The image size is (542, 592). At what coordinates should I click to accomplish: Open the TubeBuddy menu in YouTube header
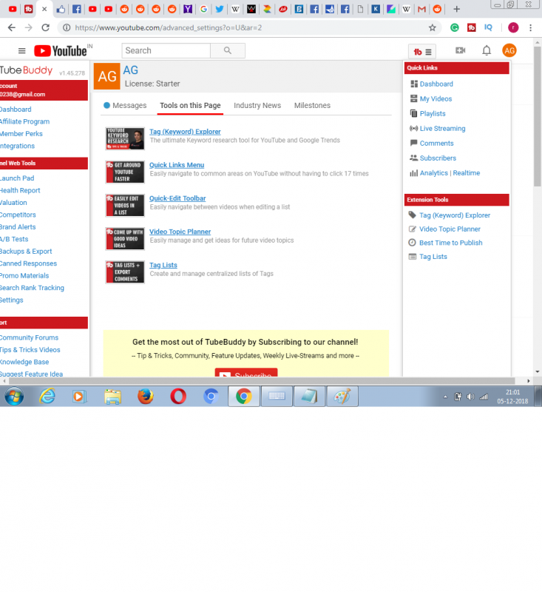(422, 51)
